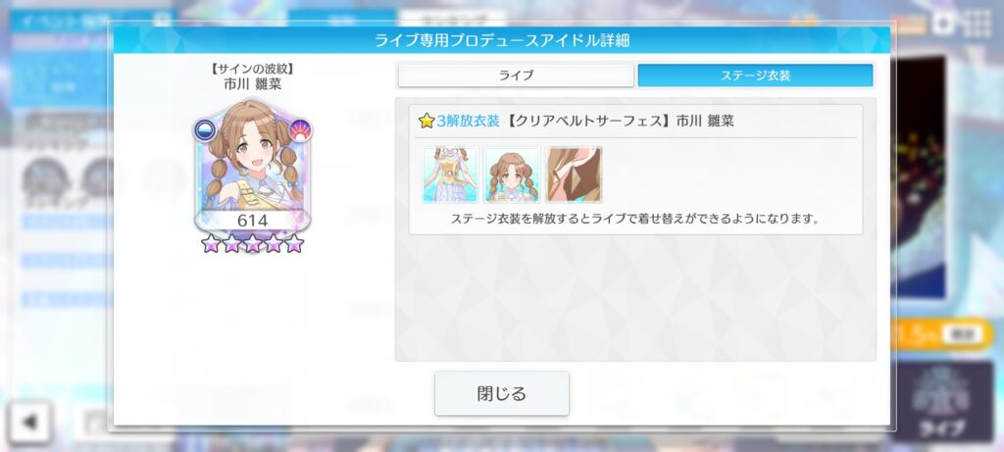Click the row of five purple stars
This screenshot has width=1004, height=452.
click(x=252, y=243)
